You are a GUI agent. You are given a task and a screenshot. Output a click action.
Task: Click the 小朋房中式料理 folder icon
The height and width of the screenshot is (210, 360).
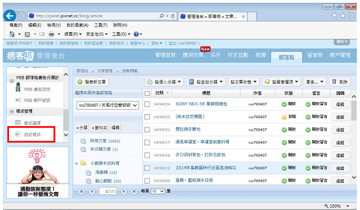(83, 163)
